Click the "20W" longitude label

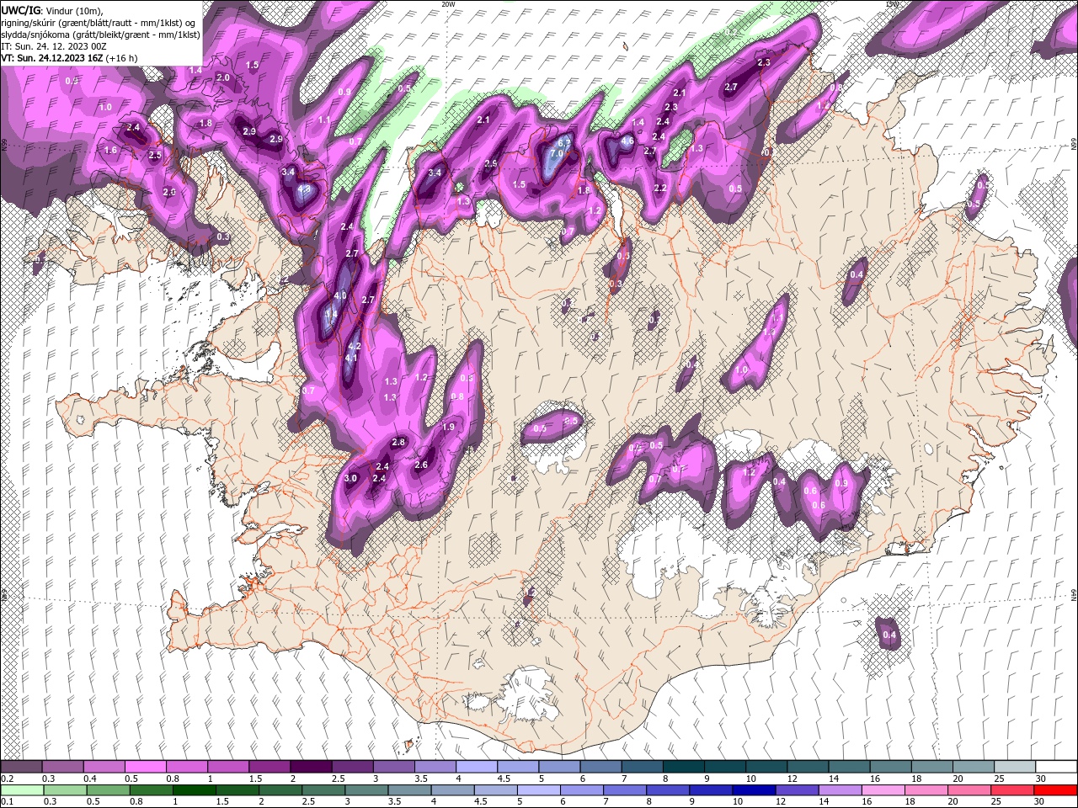(x=448, y=4)
